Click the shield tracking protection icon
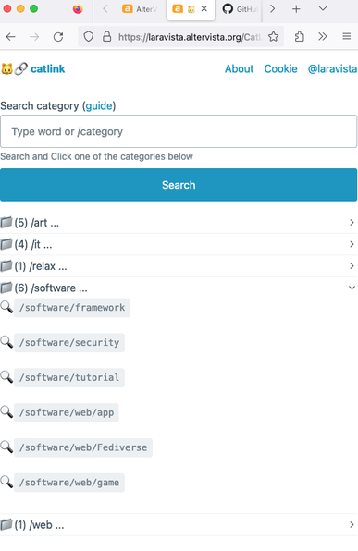 click(89, 37)
